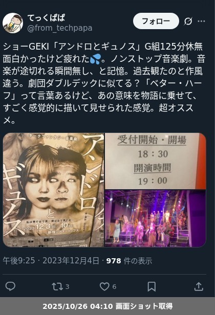Image resolution: width=215 pixels, height=315 pixels.
Task: Open the @from_techpapa handle link
Action: [60, 28]
